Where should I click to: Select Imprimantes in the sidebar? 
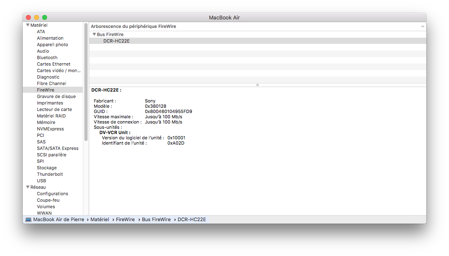click(50, 103)
